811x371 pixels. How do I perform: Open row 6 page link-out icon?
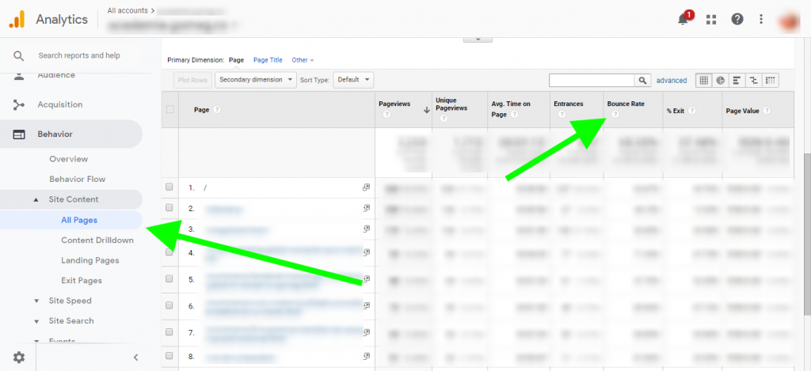366,306
